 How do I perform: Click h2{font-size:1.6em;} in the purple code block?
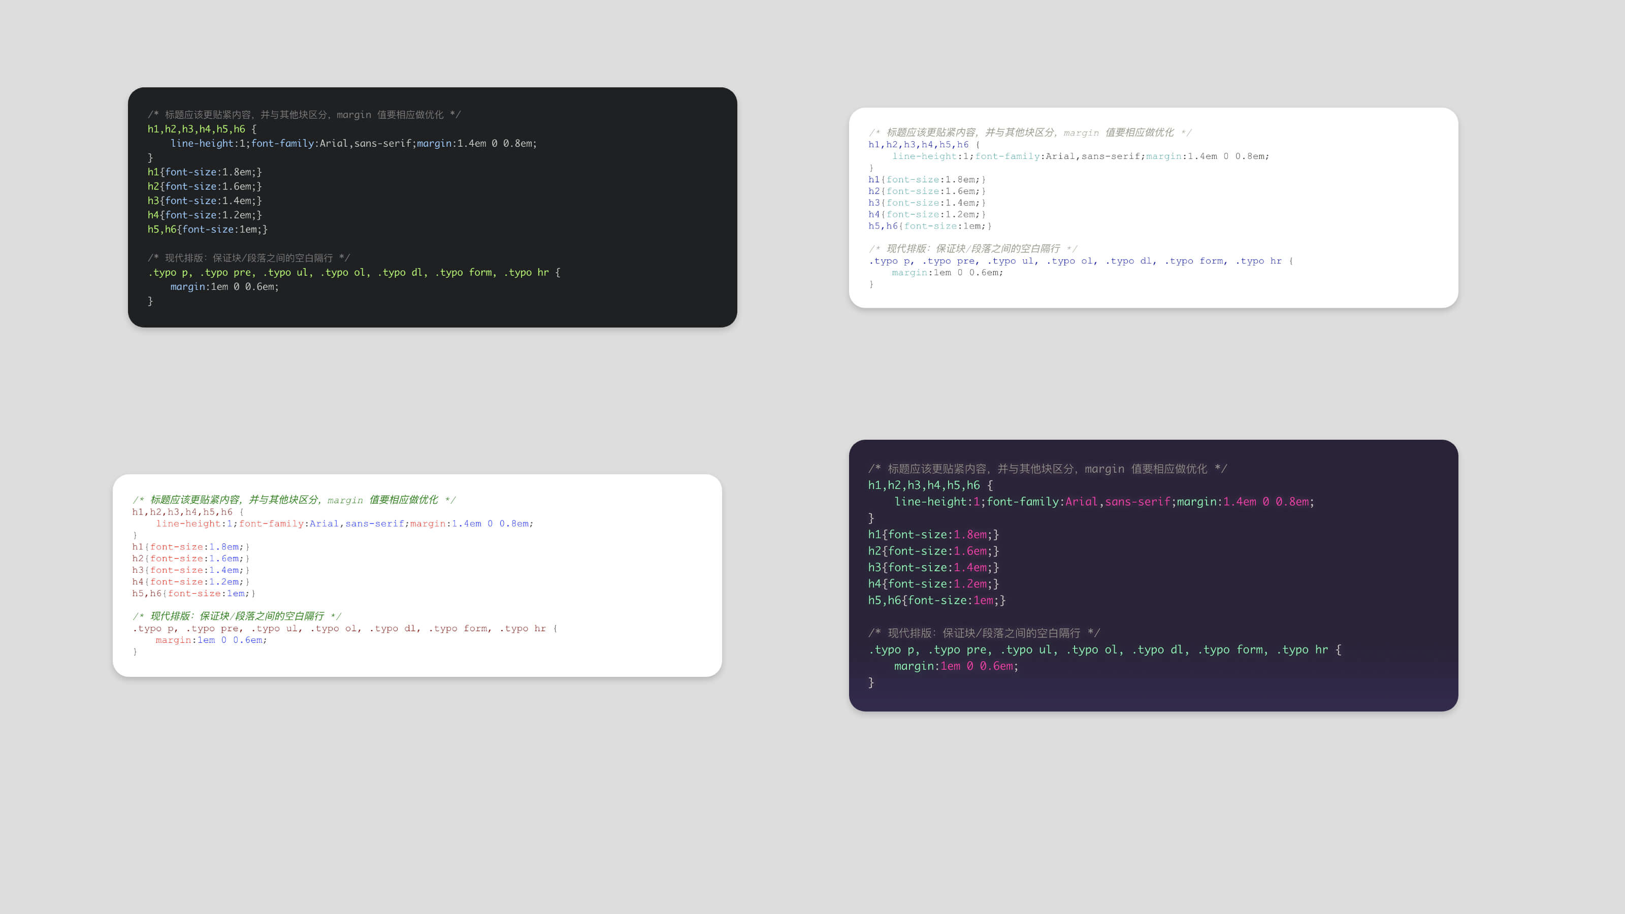point(934,550)
